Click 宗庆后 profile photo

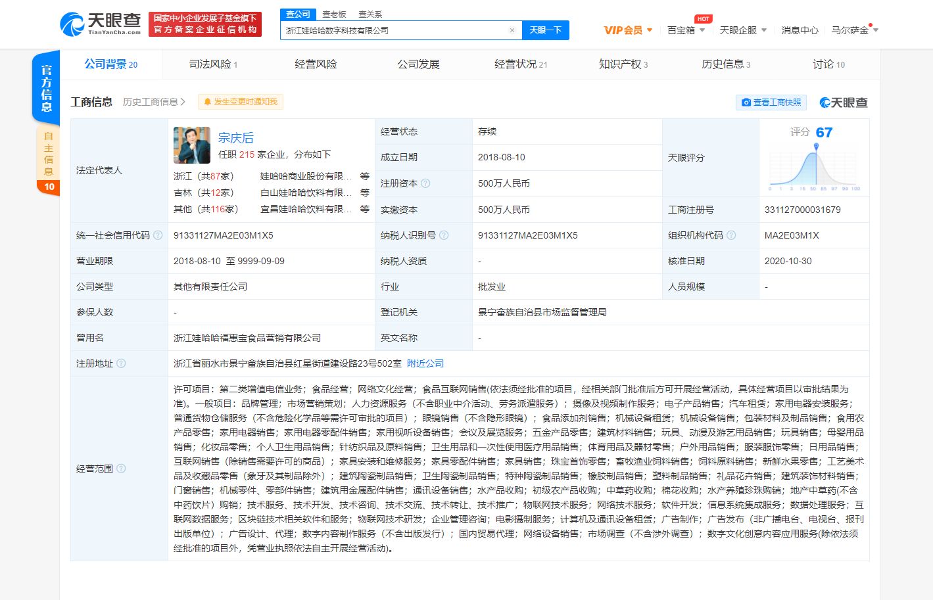[x=192, y=145]
